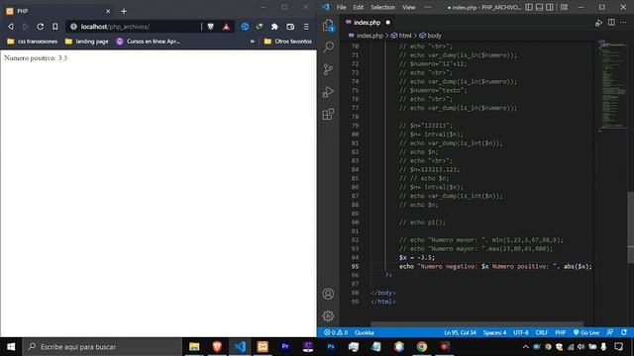The width and height of the screenshot is (634, 356).
Task: Open the extensions puzzle-piece menu
Action: pyautogui.click(x=274, y=27)
